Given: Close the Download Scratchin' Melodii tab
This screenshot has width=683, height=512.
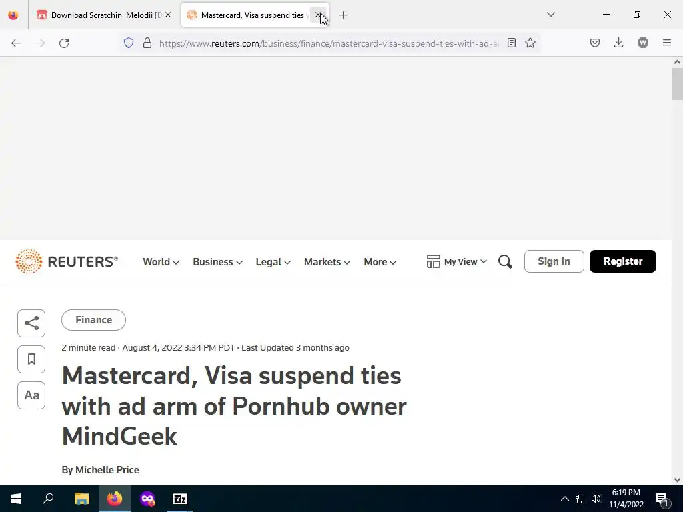Looking at the screenshot, I should (168, 15).
